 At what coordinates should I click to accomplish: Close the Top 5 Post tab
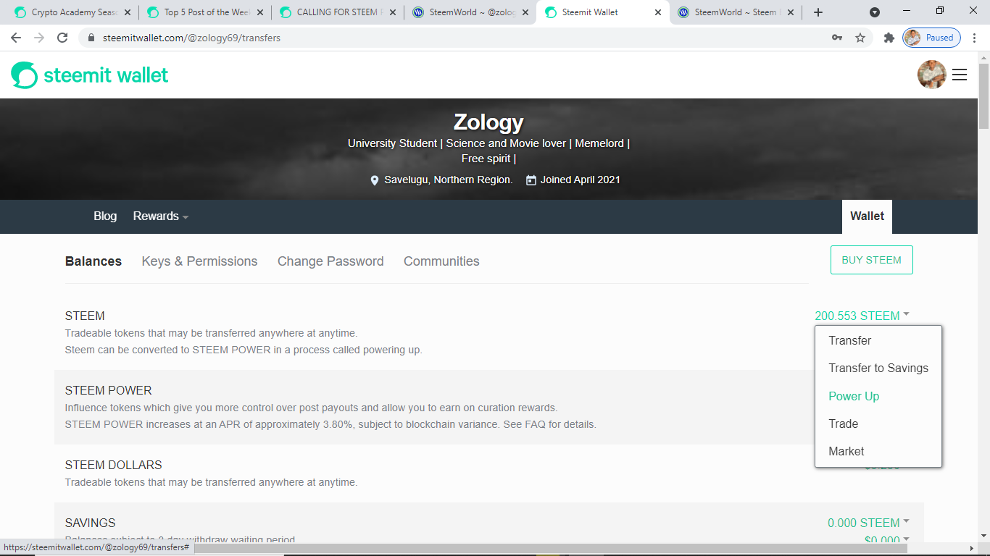(260, 12)
